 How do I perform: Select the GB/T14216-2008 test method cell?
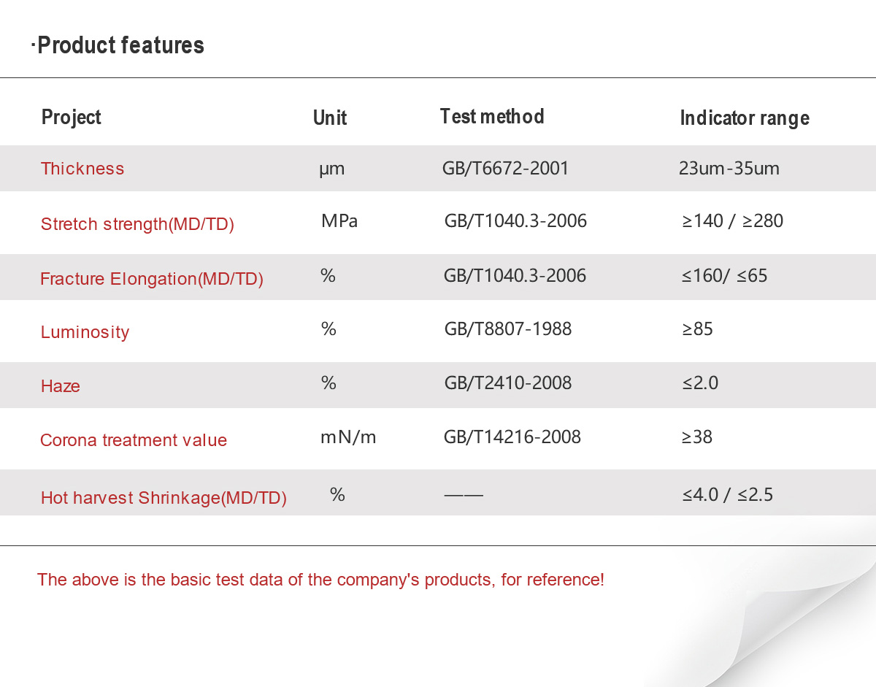pos(512,437)
